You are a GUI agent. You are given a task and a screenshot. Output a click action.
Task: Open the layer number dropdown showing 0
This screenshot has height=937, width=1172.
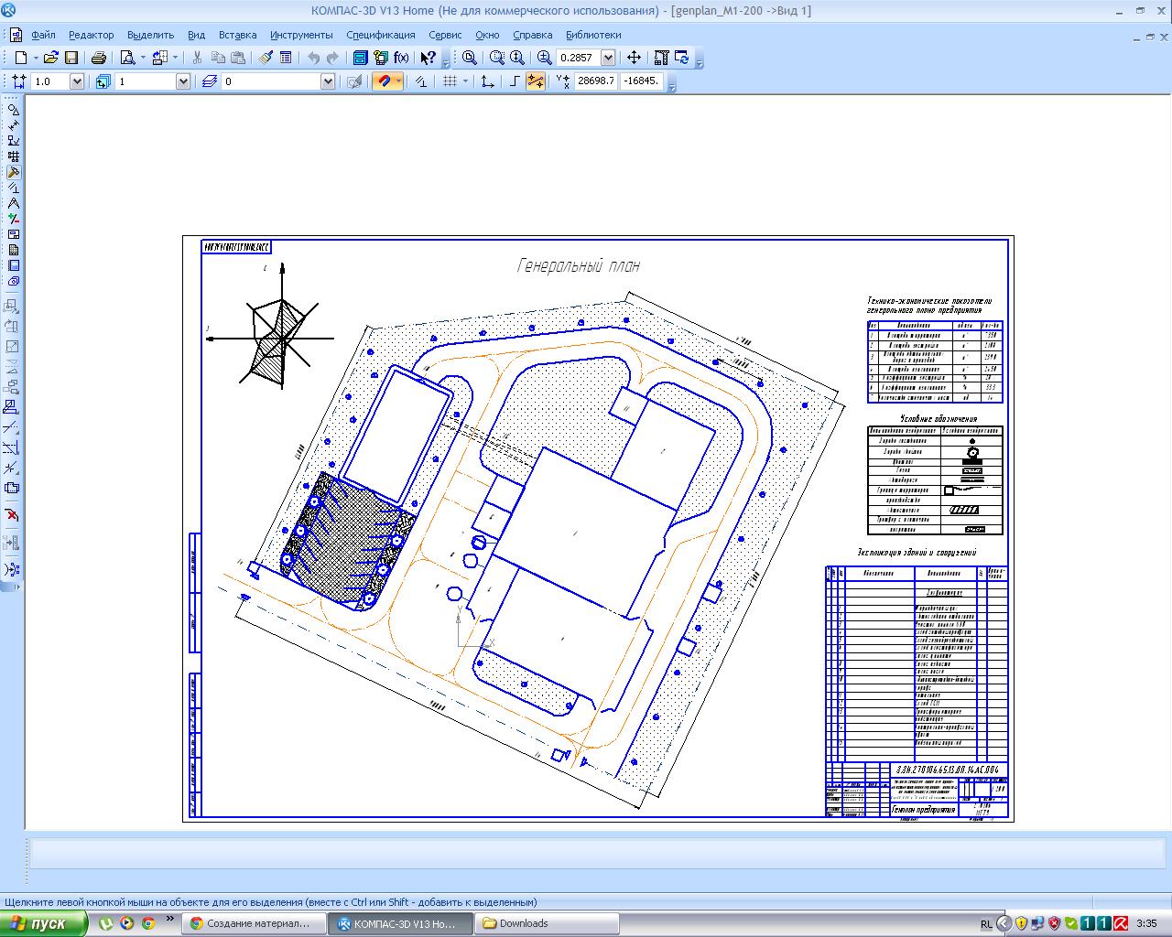pos(327,81)
